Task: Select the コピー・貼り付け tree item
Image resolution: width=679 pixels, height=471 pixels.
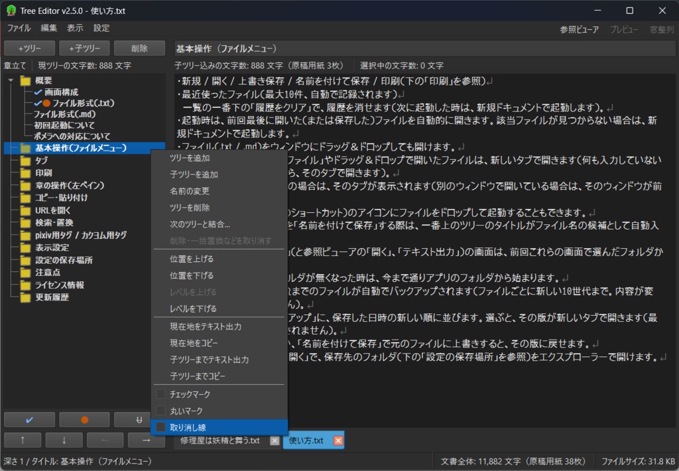Action: (x=62, y=198)
